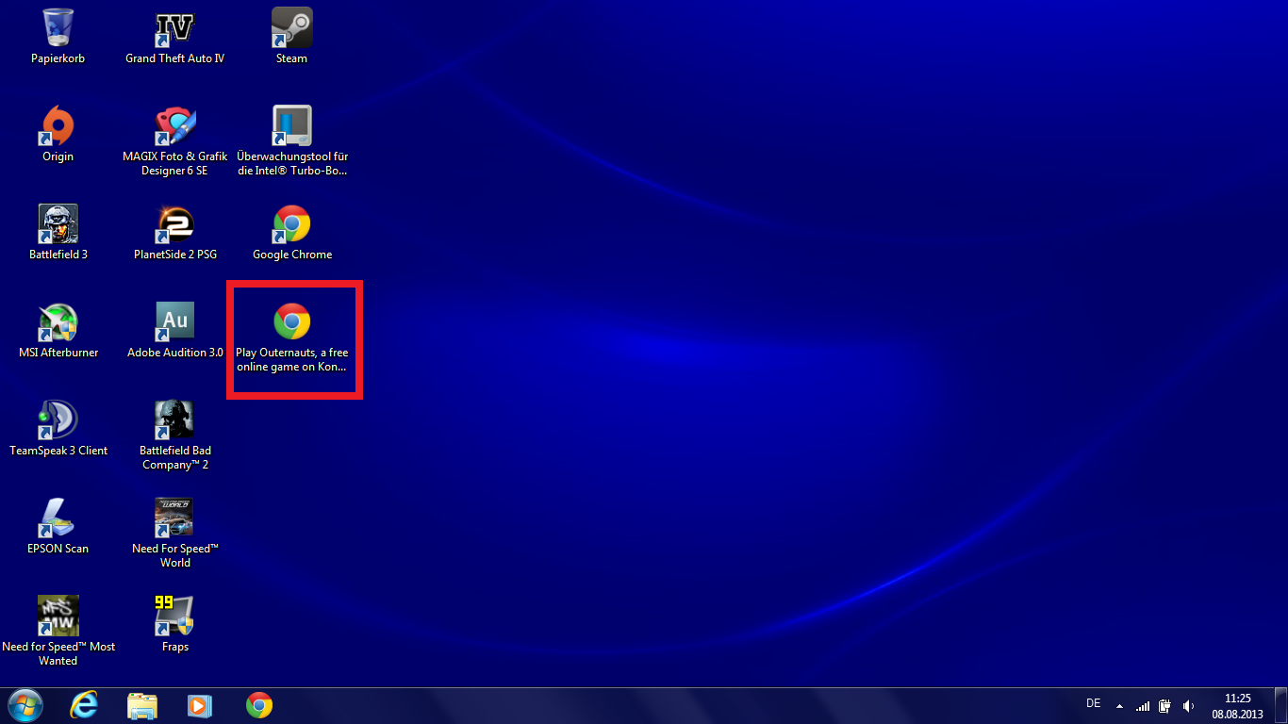Viewport: 1288px width, 724px height.
Task: Select the Google Chrome desktop shortcut
Action: point(291,233)
